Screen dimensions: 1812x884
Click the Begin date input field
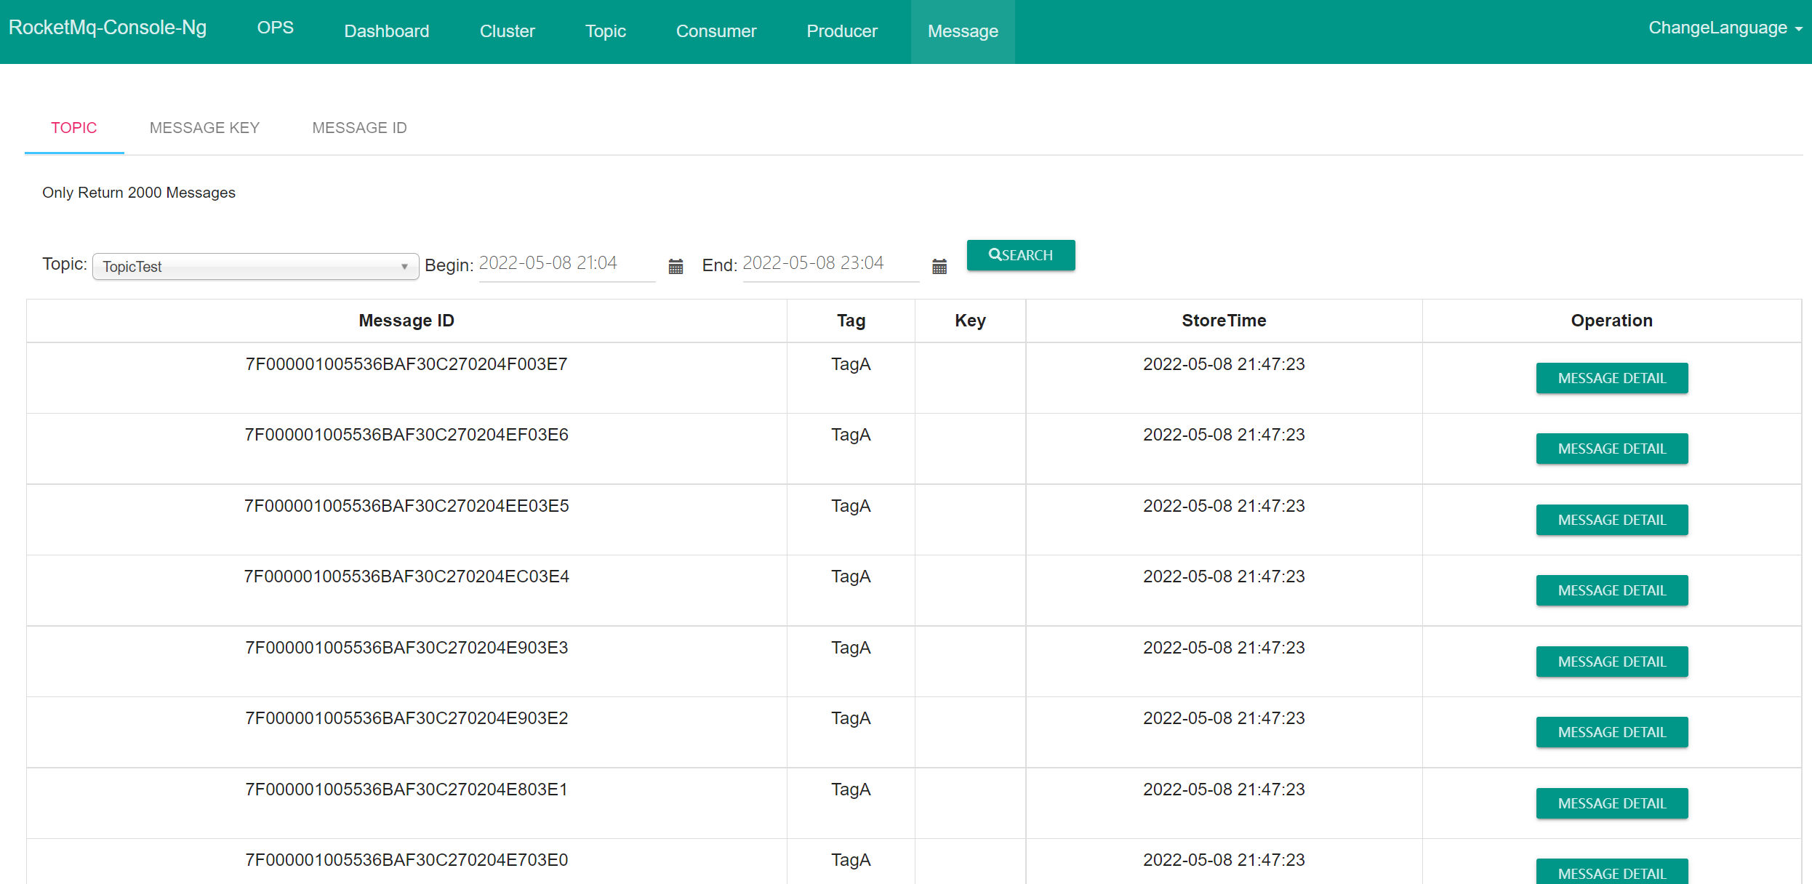(566, 263)
